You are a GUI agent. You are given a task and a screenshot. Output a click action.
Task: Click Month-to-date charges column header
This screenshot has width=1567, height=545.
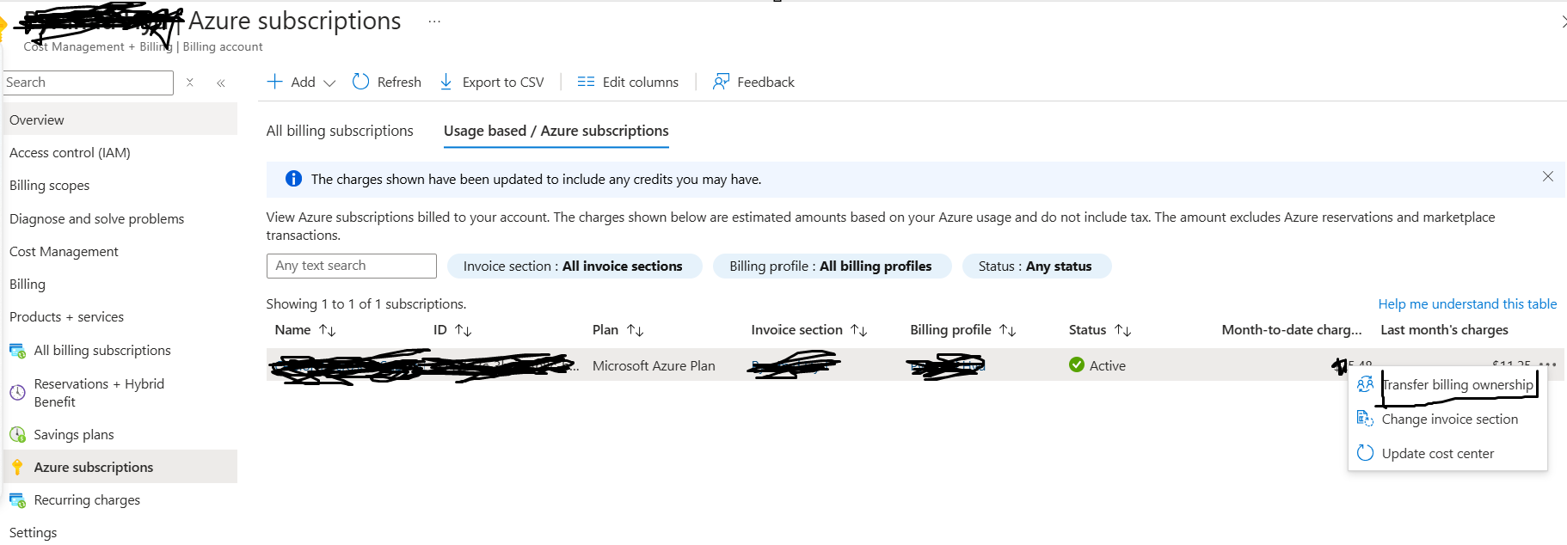(1292, 330)
